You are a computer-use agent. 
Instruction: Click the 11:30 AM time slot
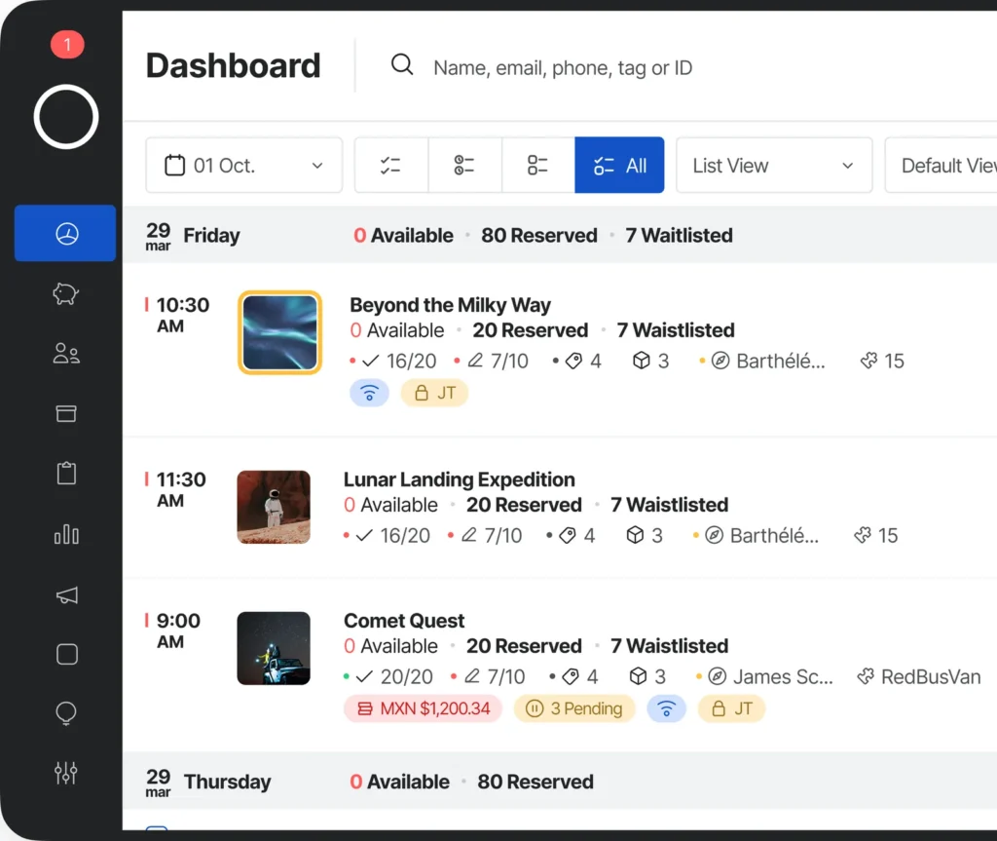click(x=181, y=489)
